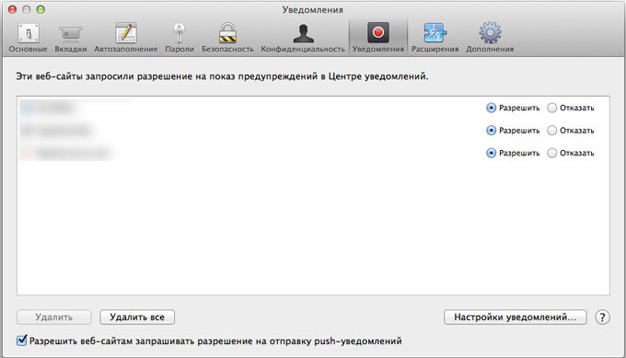Viewport: 626px width, 358px height.
Task: Open help with the question mark button
Action: (602, 318)
